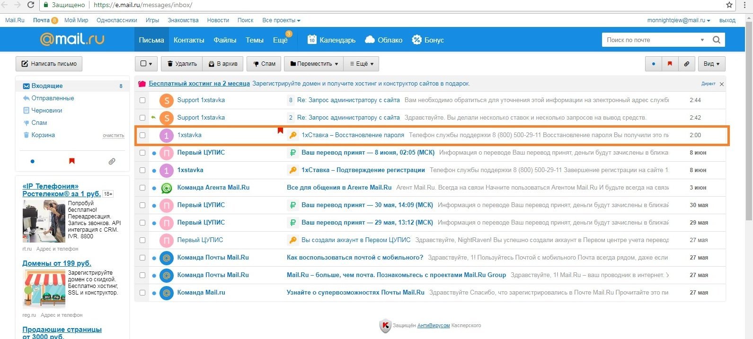
Task: Select the first Support 1xstavka email checkbox
Action: 142,100
